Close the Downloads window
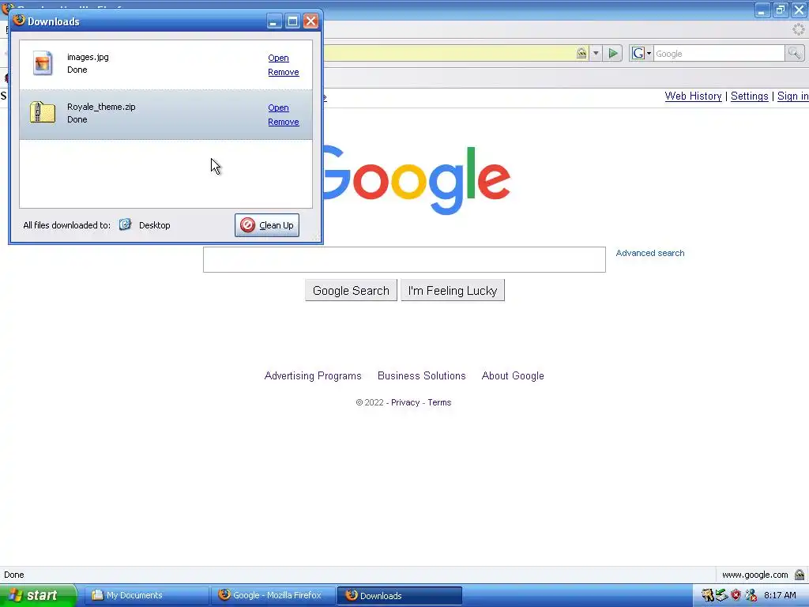This screenshot has width=809, height=607. [310, 21]
